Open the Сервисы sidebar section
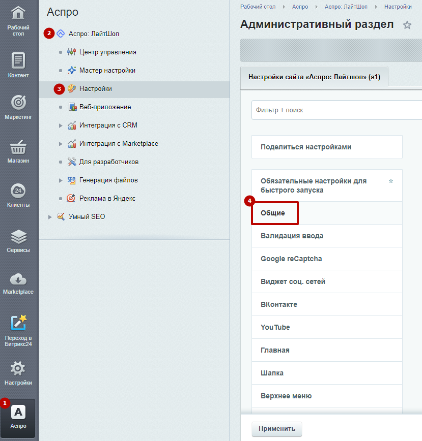The image size is (422, 441). click(18, 241)
